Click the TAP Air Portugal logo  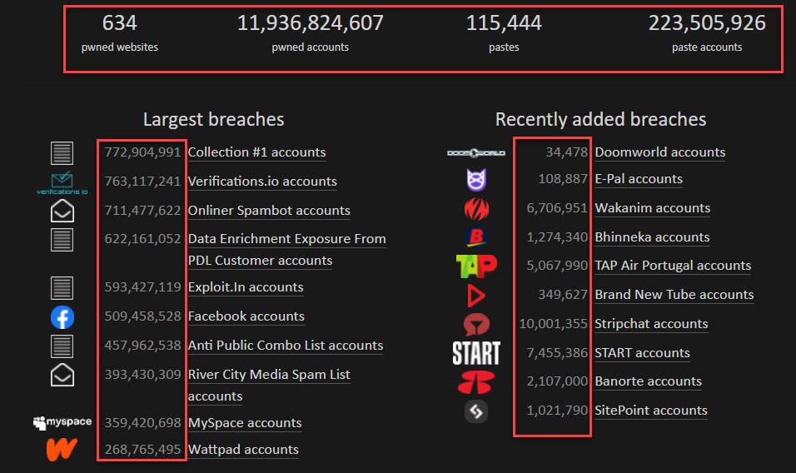point(475,266)
